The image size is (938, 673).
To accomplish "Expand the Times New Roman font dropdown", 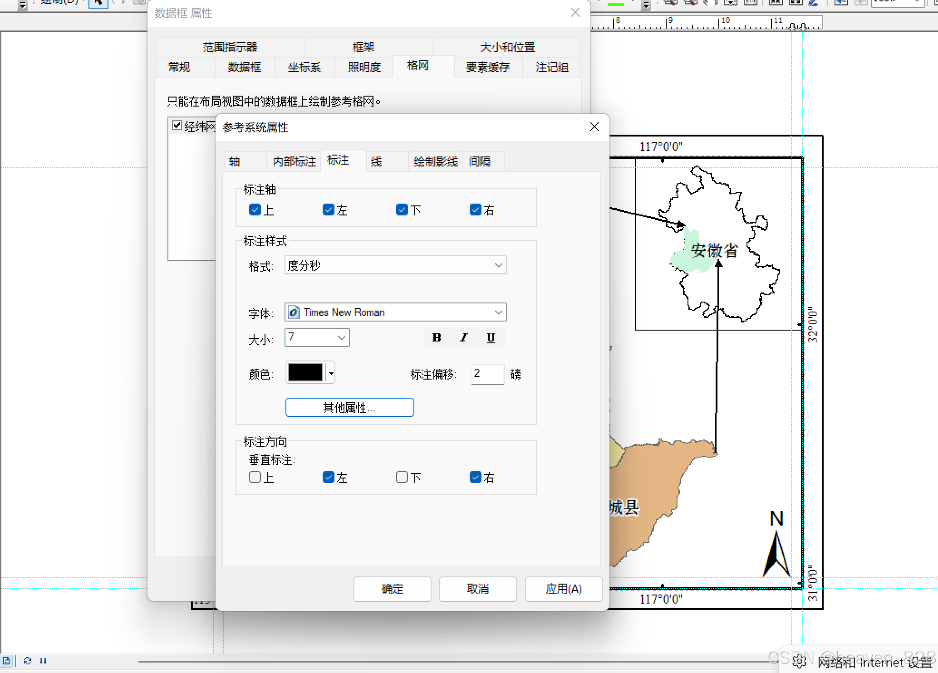I will pyautogui.click(x=499, y=312).
